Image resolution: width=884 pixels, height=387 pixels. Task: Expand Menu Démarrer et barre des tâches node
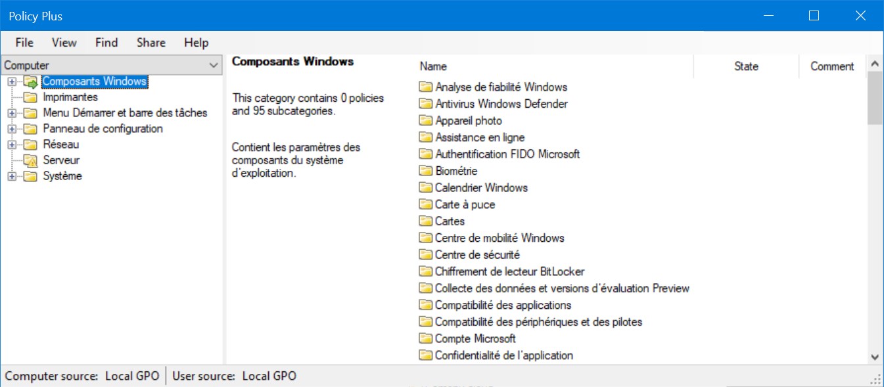pos(11,113)
